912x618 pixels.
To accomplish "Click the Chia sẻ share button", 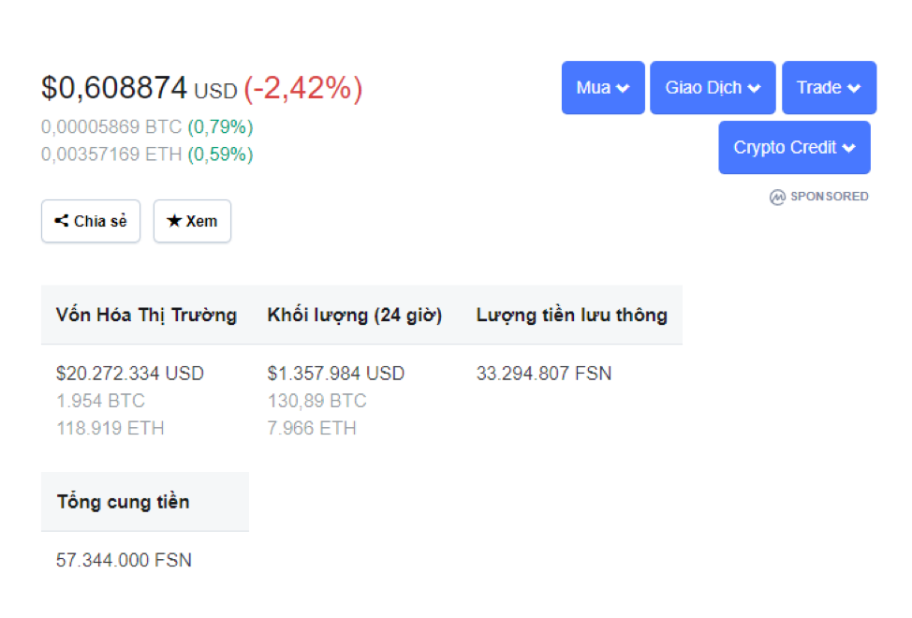I will coord(91,221).
